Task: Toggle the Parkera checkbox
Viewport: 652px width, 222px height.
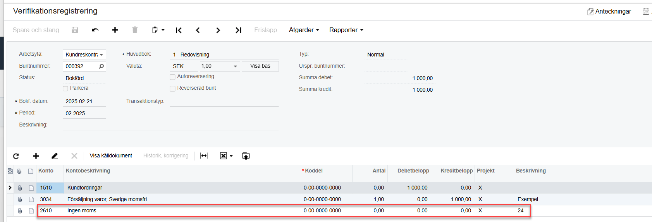Action: click(x=65, y=89)
